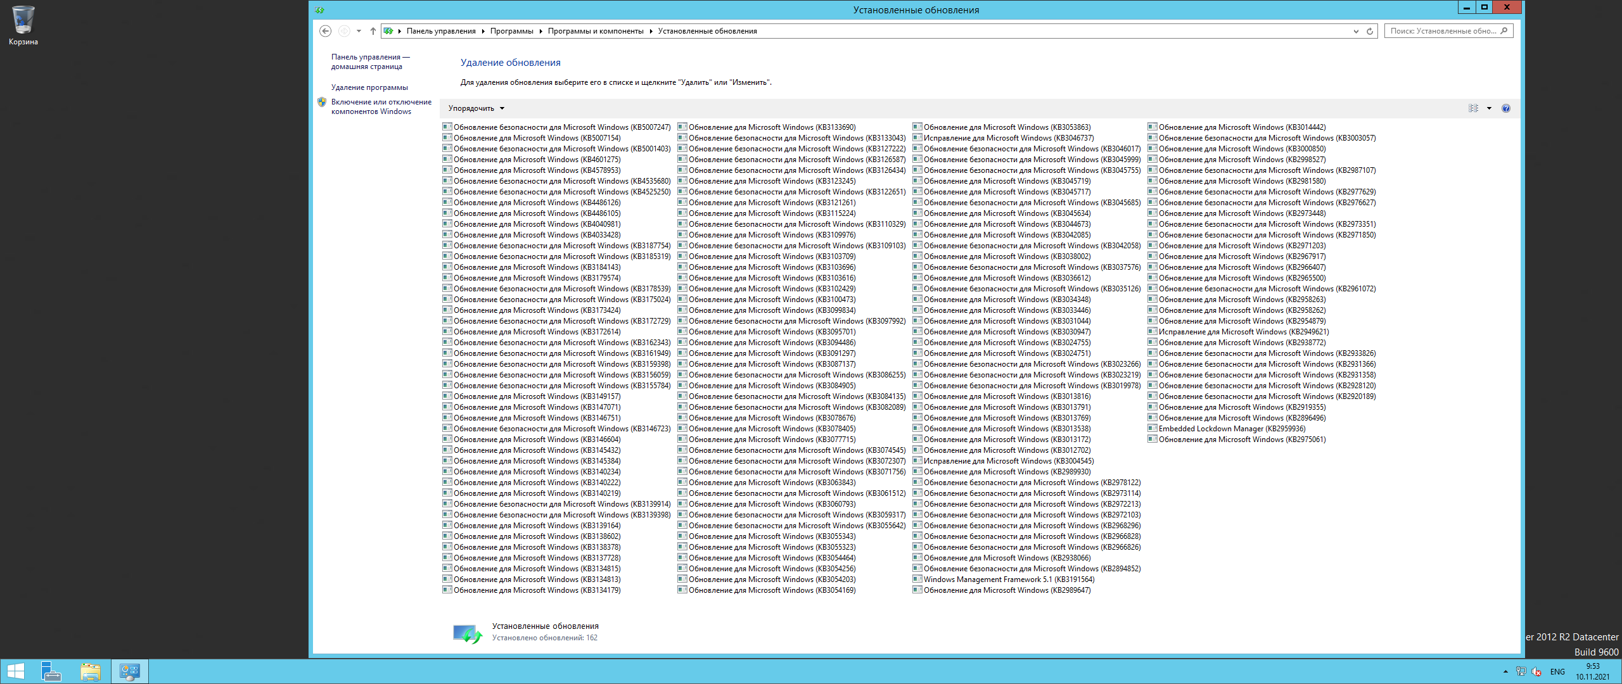The width and height of the screenshot is (1622, 684).
Task: Activate Control Panel taskbar button
Action: 130,671
